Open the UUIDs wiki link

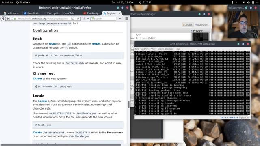tap(96, 44)
